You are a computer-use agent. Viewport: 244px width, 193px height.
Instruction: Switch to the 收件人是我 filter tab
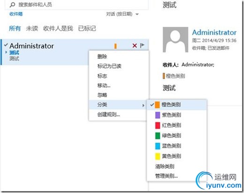(58, 28)
